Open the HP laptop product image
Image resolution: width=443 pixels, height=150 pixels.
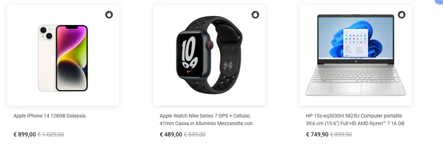click(x=356, y=55)
